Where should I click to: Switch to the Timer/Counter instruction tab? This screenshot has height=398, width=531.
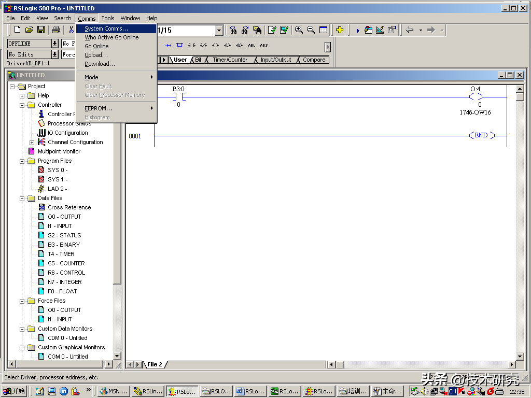pyautogui.click(x=230, y=60)
